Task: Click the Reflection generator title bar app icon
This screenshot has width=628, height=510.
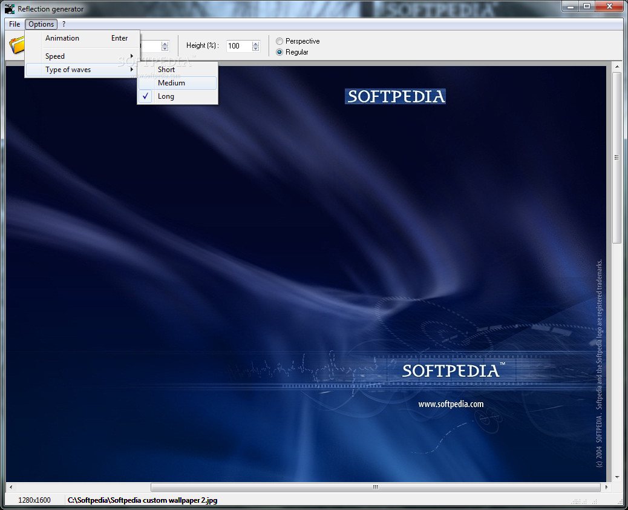Action: coord(10,8)
